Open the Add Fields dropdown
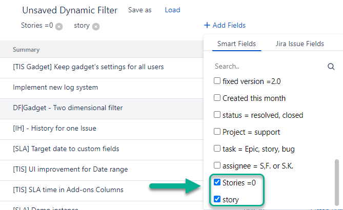Screen dimensions: 343x210 click(x=229, y=26)
